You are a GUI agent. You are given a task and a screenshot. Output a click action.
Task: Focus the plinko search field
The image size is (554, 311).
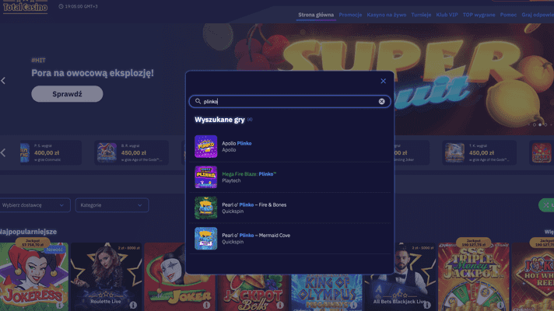click(289, 102)
